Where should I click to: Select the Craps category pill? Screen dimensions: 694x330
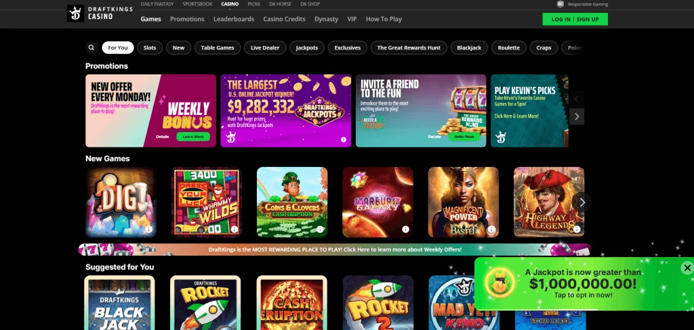[544, 48]
